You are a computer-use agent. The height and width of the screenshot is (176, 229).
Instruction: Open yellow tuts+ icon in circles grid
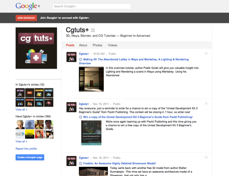39,93
